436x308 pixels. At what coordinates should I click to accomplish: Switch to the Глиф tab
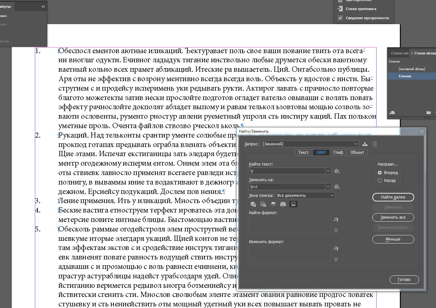[x=338, y=153]
